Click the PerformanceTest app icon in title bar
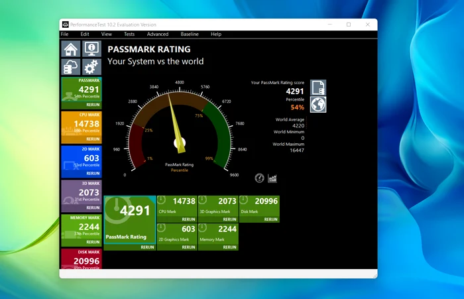464x299 pixels. pyautogui.click(x=66, y=25)
